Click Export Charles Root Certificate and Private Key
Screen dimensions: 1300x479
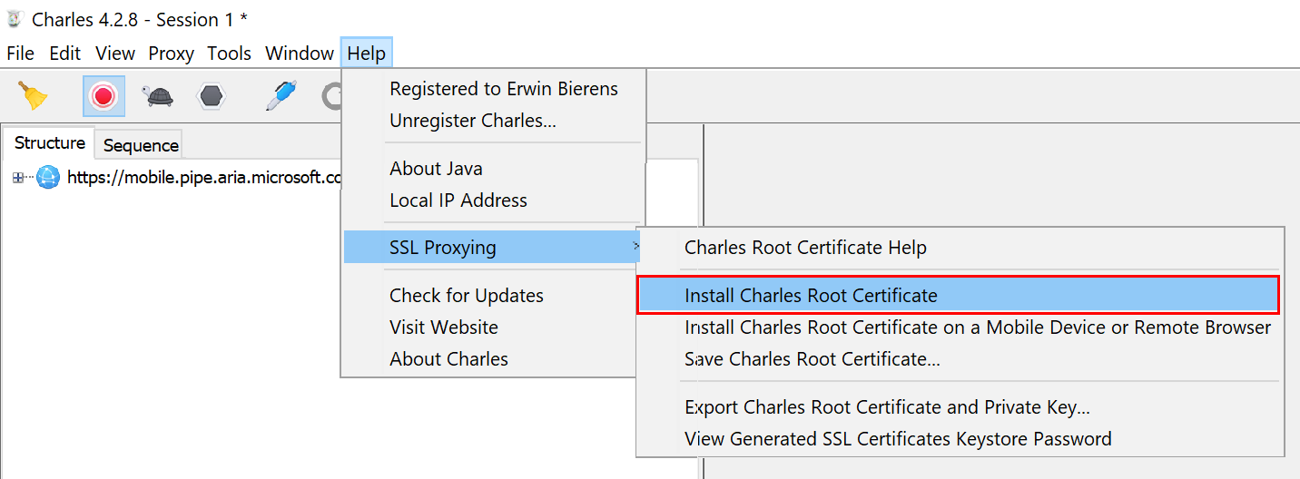[x=886, y=407]
